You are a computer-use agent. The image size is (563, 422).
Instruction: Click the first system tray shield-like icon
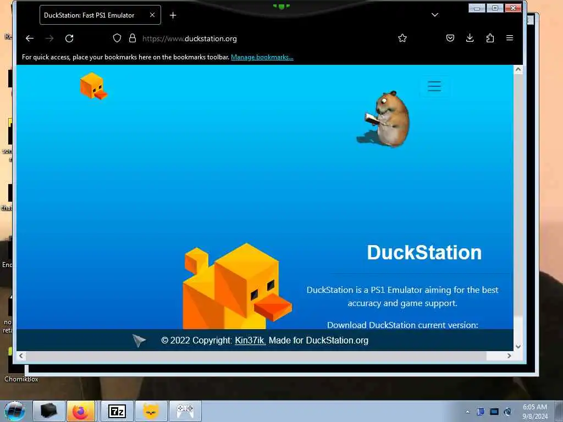[481, 412]
